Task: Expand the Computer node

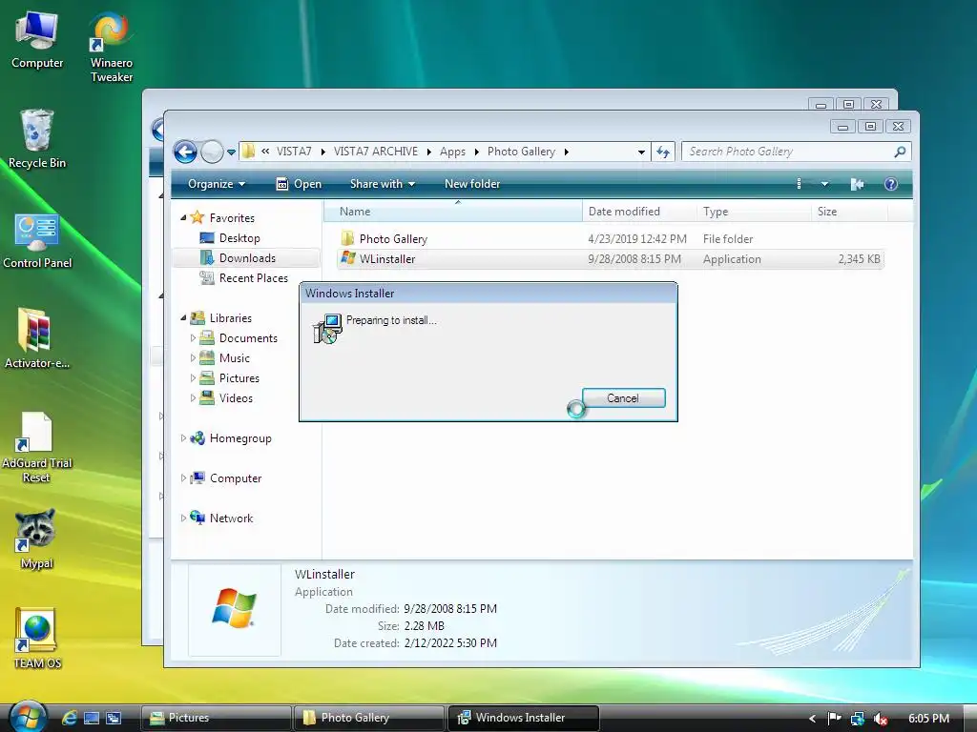Action: [x=183, y=478]
